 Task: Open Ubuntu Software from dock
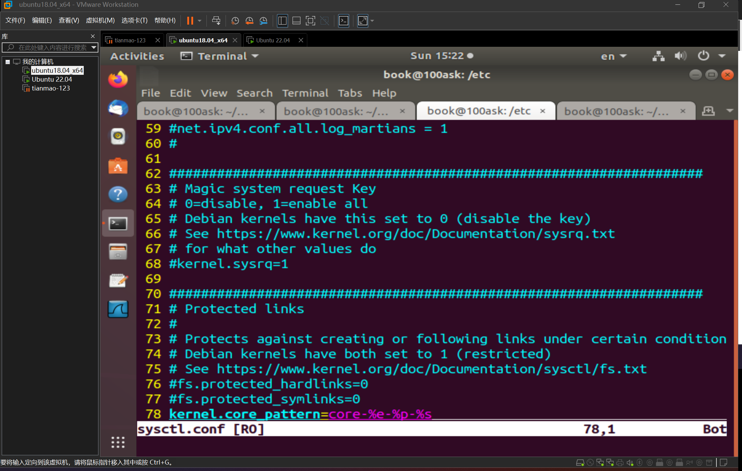(x=118, y=166)
